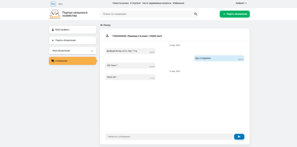This screenshot has height=147, width=297.
Task: Open Часто задаваемые вопросы
Action: tap(157, 3)
